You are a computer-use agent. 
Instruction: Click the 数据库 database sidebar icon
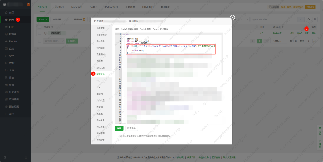[x=7, y=34]
